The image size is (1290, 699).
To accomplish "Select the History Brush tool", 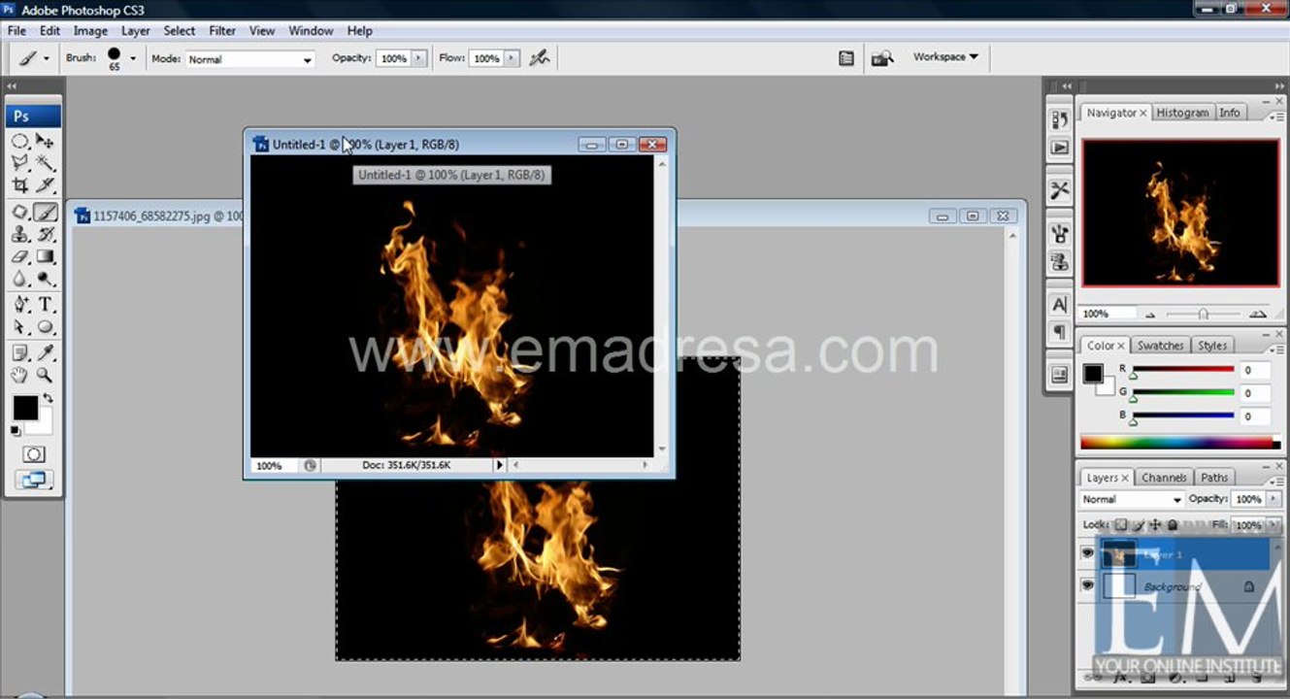I will (x=45, y=234).
